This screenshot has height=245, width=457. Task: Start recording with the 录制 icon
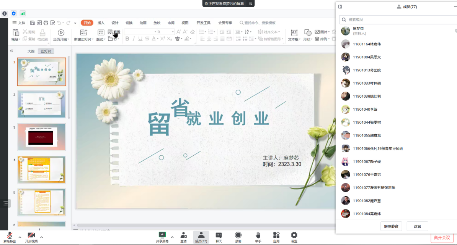tap(238, 235)
